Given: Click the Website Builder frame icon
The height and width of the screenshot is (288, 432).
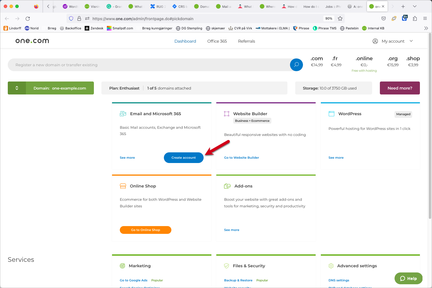Looking at the screenshot, I should click(x=227, y=114).
